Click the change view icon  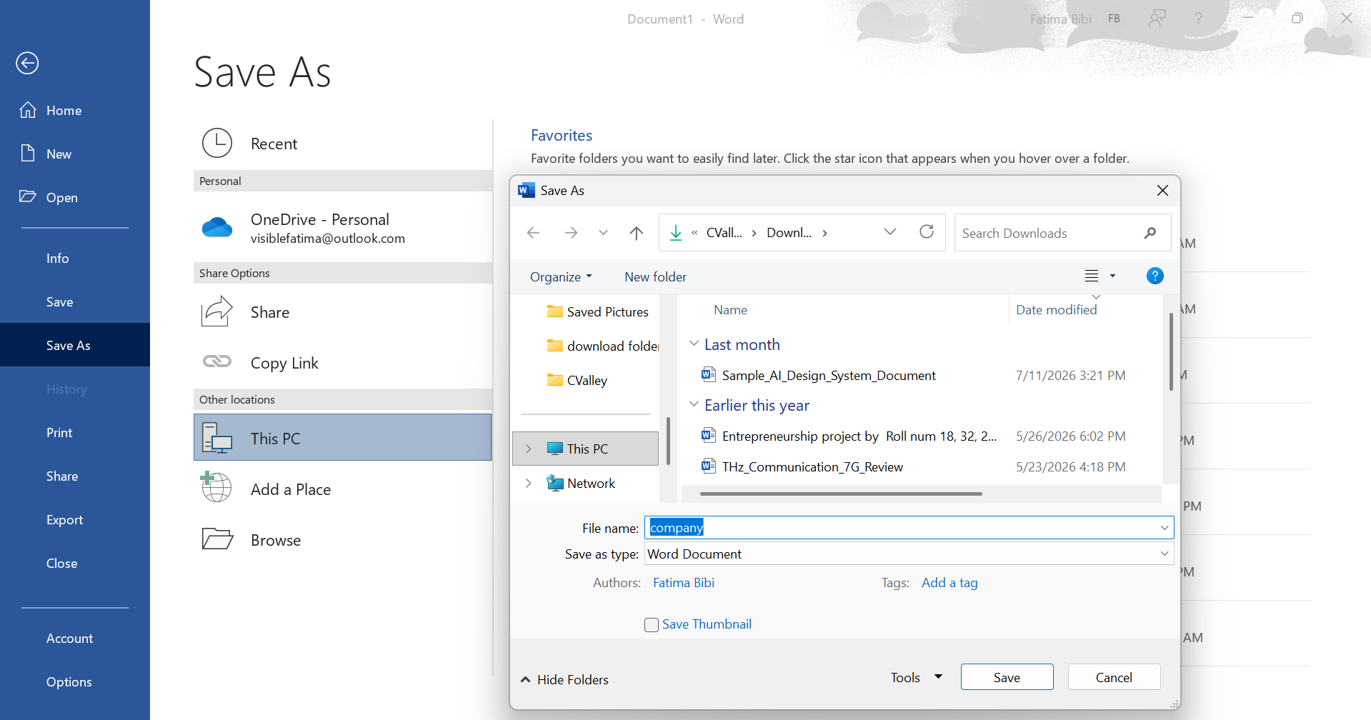coord(1091,276)
